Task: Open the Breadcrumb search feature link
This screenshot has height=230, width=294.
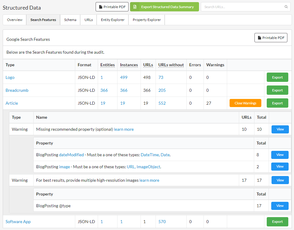Action: click(x=17, y=90)
